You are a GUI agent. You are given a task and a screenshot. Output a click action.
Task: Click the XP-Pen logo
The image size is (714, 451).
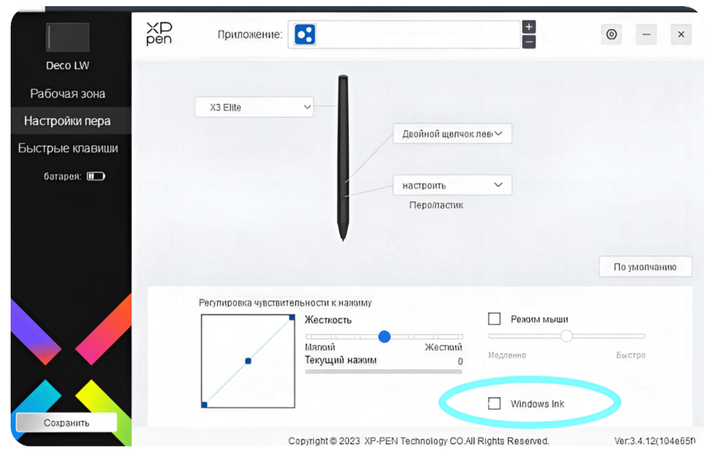click(x=159, y=34)
